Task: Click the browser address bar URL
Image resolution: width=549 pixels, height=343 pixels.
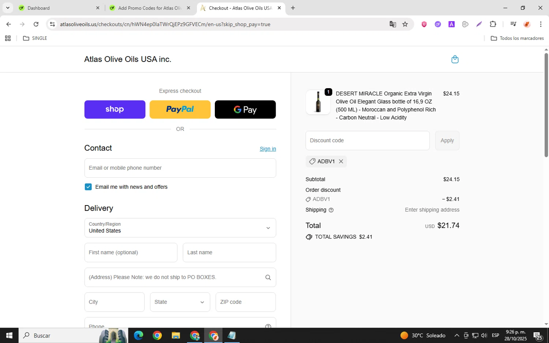Action: pos(165,24)
